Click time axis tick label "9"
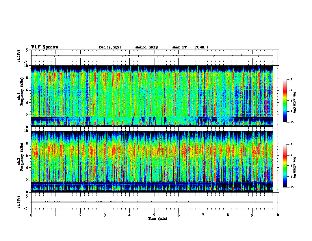The image size is (312, 241). click(252, 215)
